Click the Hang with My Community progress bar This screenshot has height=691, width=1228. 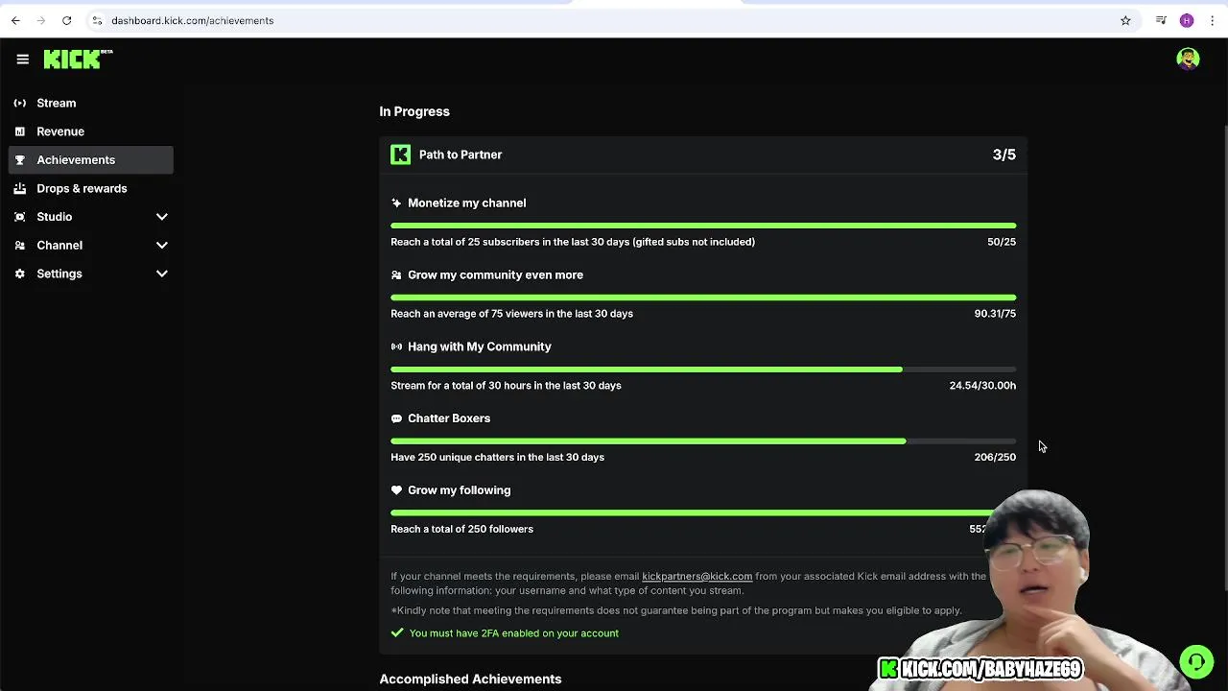(x=703, y=369)
